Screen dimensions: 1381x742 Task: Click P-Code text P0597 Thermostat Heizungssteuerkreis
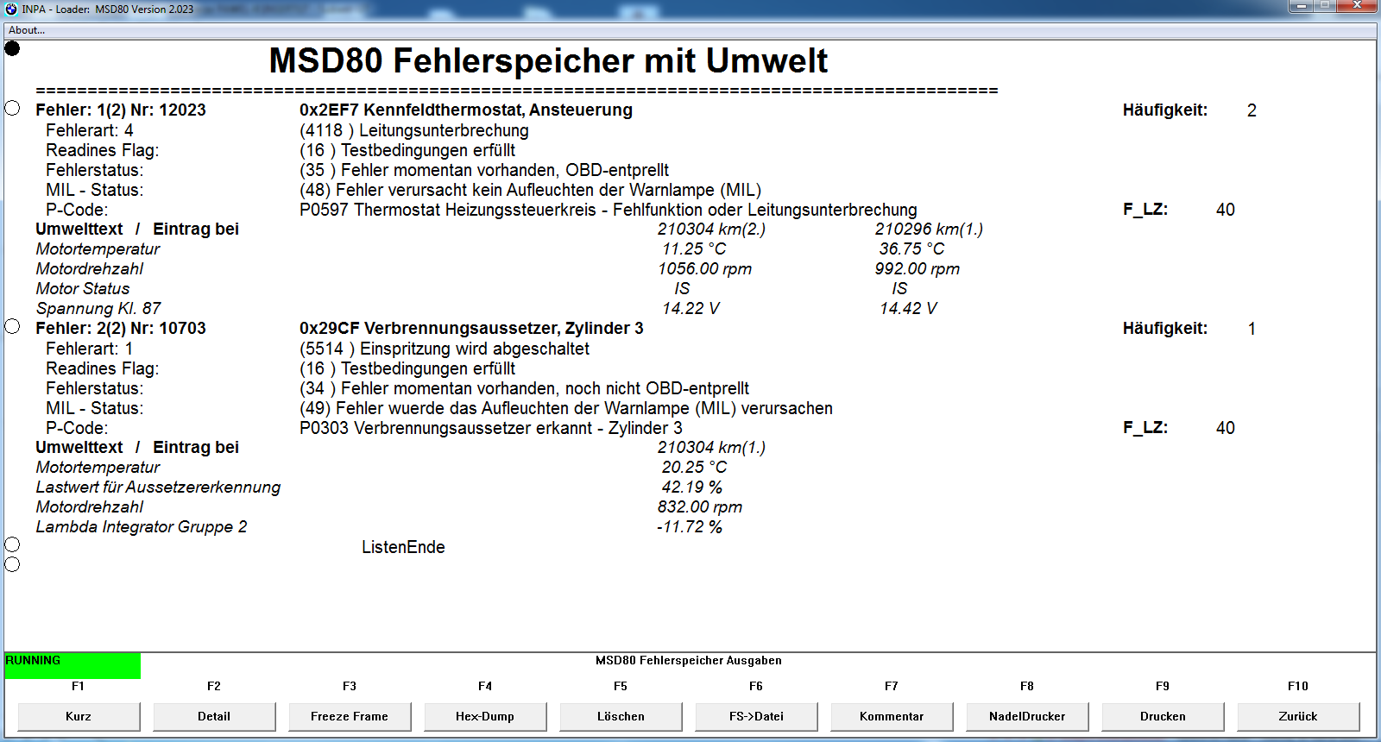pyautogui.click(x=609, y=210)
